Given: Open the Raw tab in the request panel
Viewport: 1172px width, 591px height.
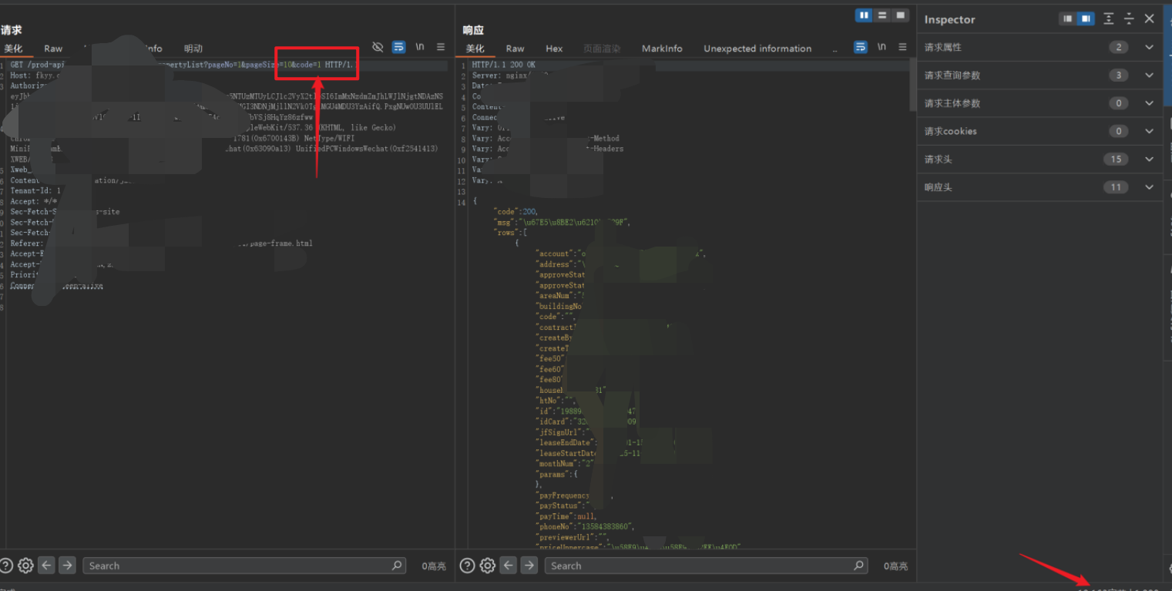Looking at the screenshot, I should click(x=53, y=49).
